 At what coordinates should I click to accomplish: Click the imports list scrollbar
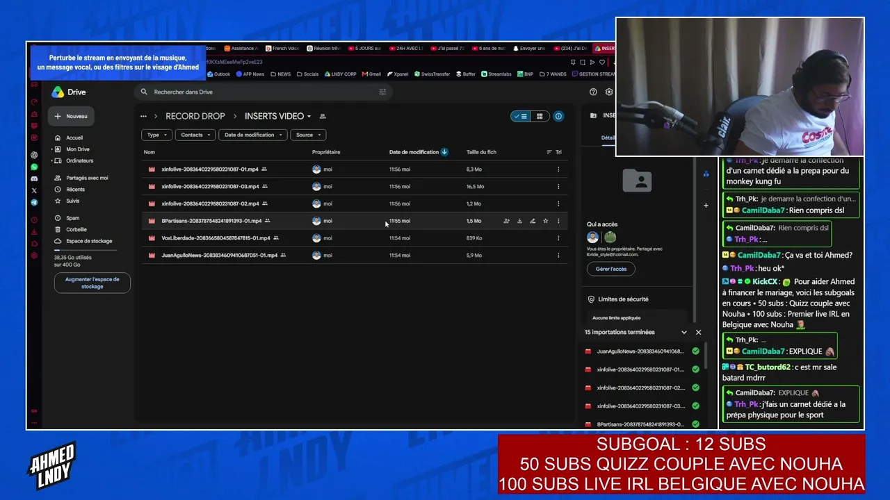(x=705, y=356)
